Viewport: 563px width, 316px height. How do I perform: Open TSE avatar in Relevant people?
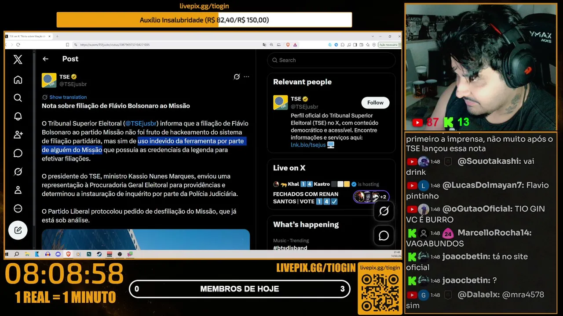280,102
